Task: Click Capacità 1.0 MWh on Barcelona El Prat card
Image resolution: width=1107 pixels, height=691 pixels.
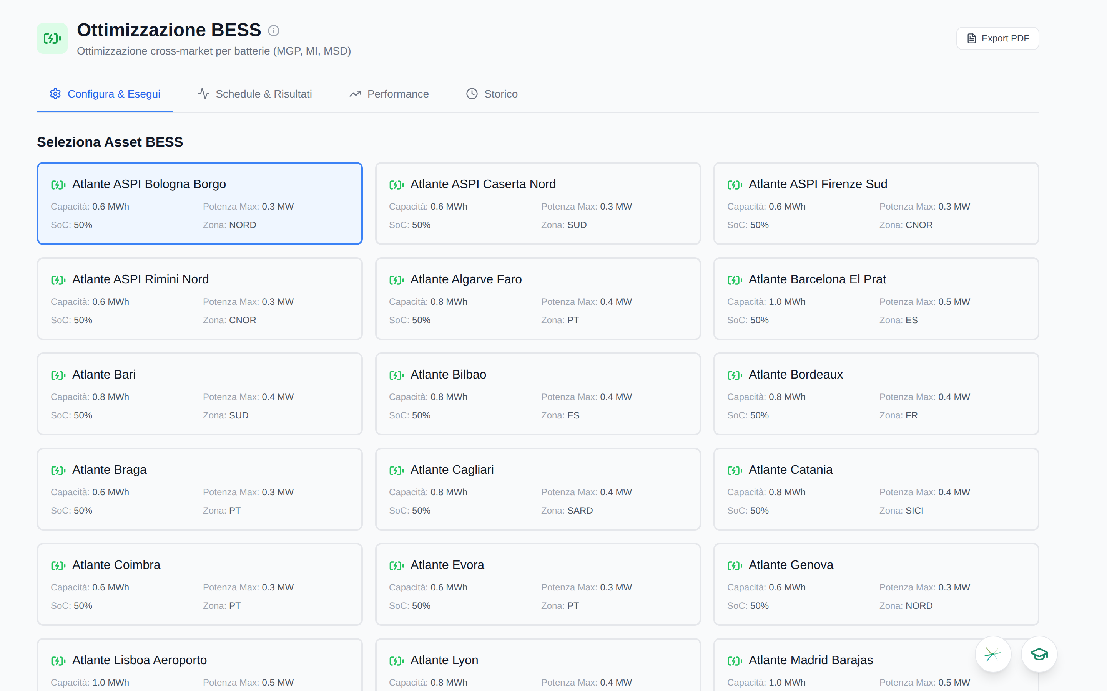Action: coord(766,302)
